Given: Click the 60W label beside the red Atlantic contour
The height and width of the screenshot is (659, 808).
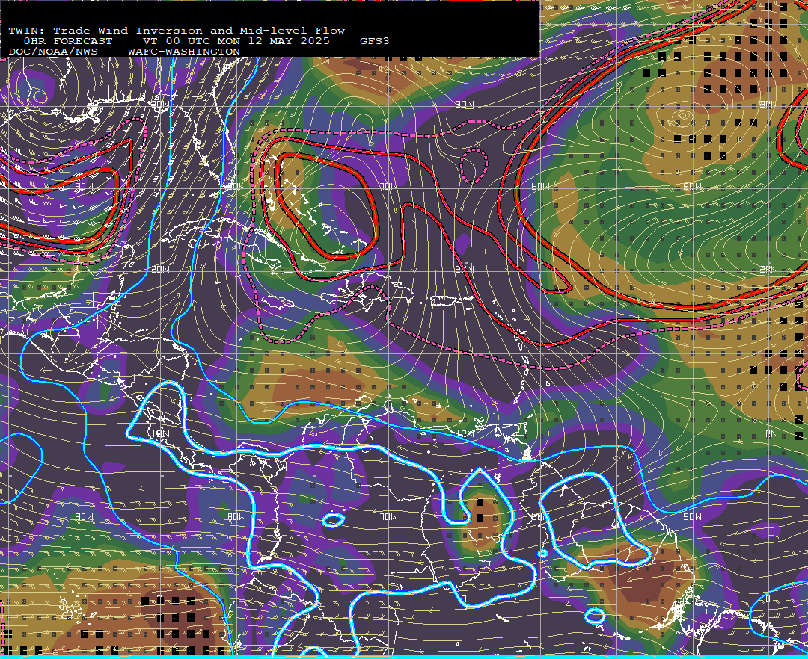Looking at the screenshot, I should tap(541, 186).
